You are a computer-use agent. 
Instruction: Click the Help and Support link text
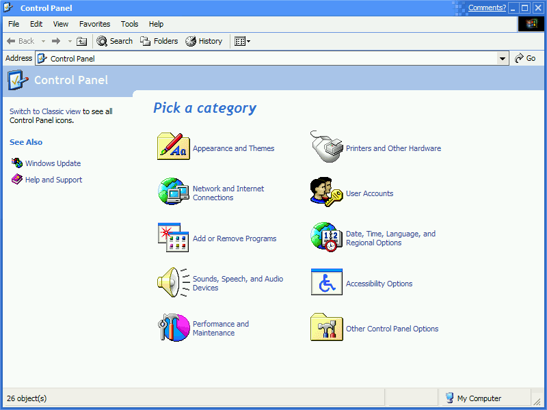point(54,180)
